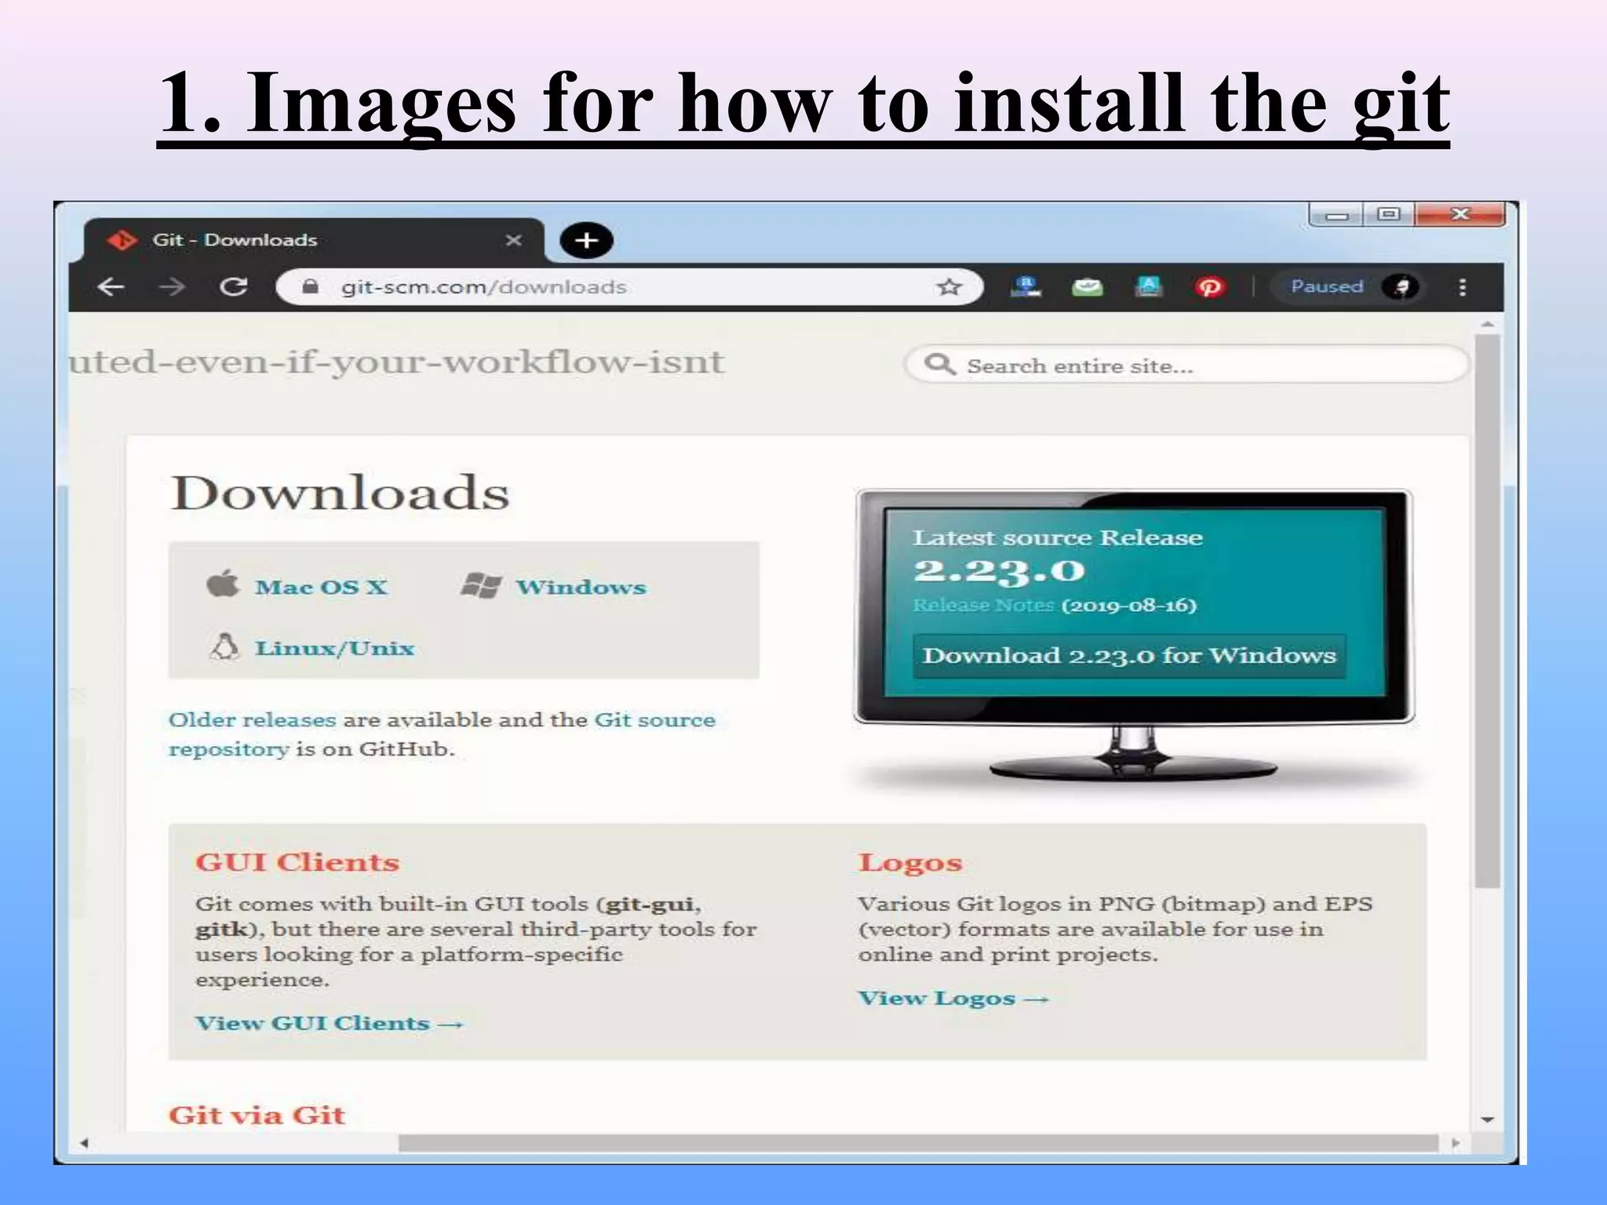The height and width of the screenshot is (1205, 1607).
Task: Open the Windows download link
Action: click(x=581, y=587)
